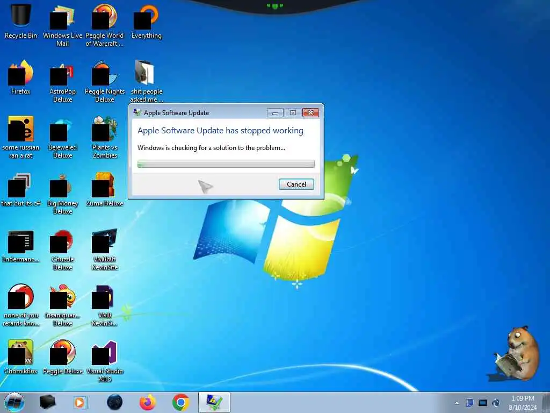This screenshot has height=413, width=550.
Task: Select the Visual Studio 2015 shortcut
Action: pos(105,360)
